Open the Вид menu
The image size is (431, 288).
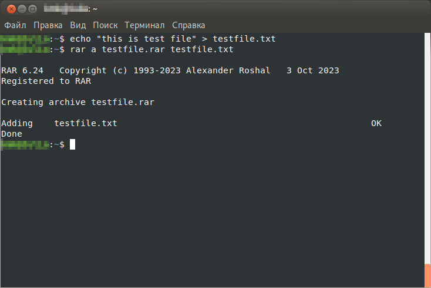click(78, 25)
